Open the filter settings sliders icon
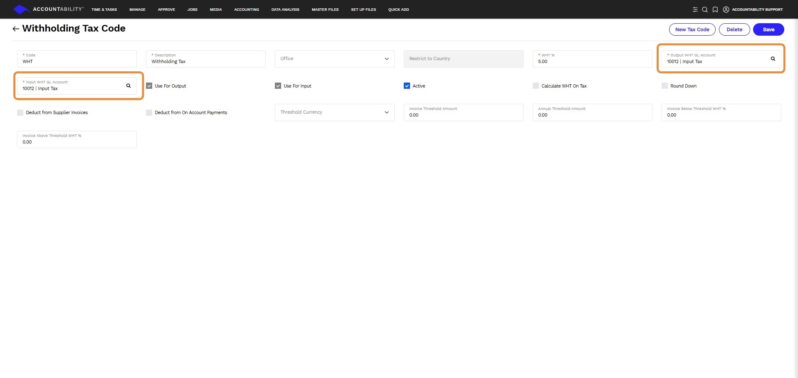The image size is (798, 378). 695,10
